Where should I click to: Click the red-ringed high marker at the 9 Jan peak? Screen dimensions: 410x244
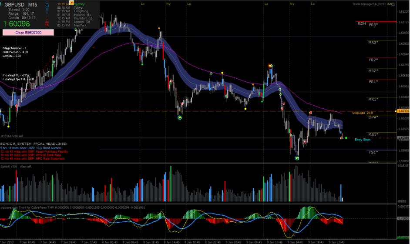tap(270, 66)
